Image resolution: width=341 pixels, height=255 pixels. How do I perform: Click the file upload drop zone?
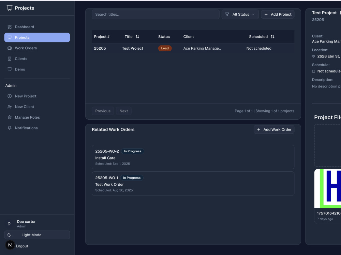(327, 145)
